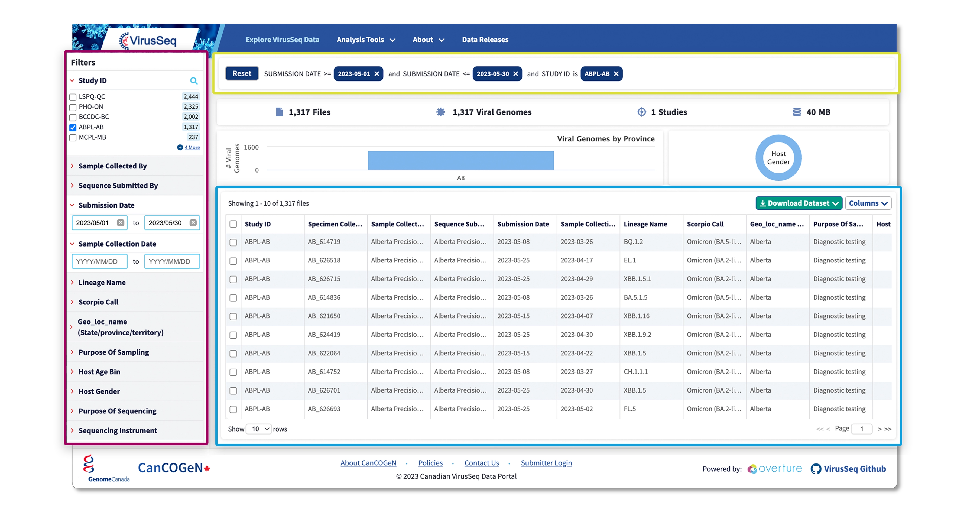
Task: Check the LSPQ-QC study checkbox
Action: coord(73,97)
